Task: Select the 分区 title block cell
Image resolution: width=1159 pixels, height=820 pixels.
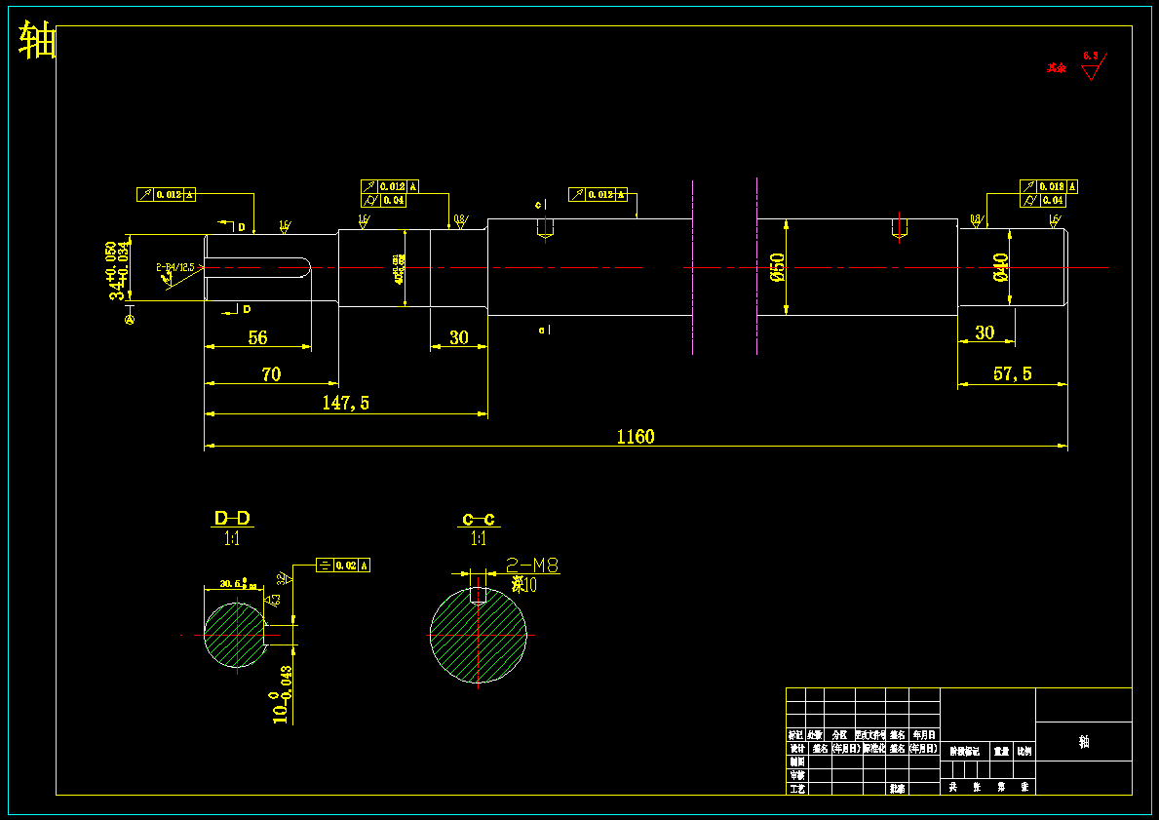Action: [x=839, y=735]
